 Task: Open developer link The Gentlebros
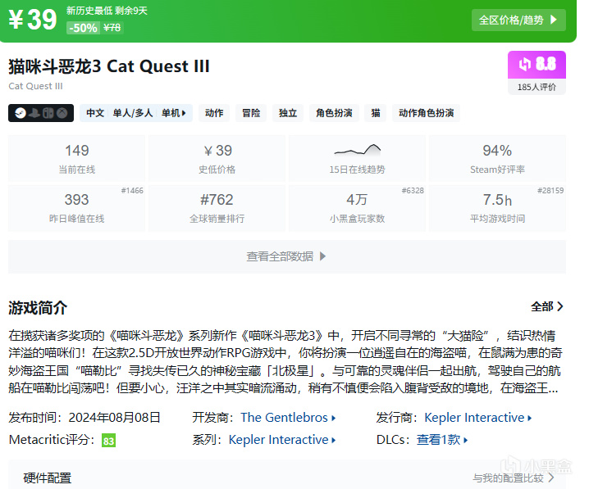[288, 418]
